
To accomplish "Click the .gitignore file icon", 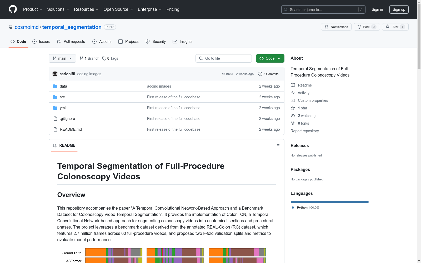I will (x=55, y=119).
